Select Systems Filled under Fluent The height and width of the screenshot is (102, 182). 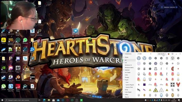[x=129, y=87]
